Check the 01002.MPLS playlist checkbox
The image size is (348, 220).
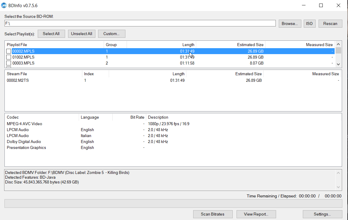[9, 57]
